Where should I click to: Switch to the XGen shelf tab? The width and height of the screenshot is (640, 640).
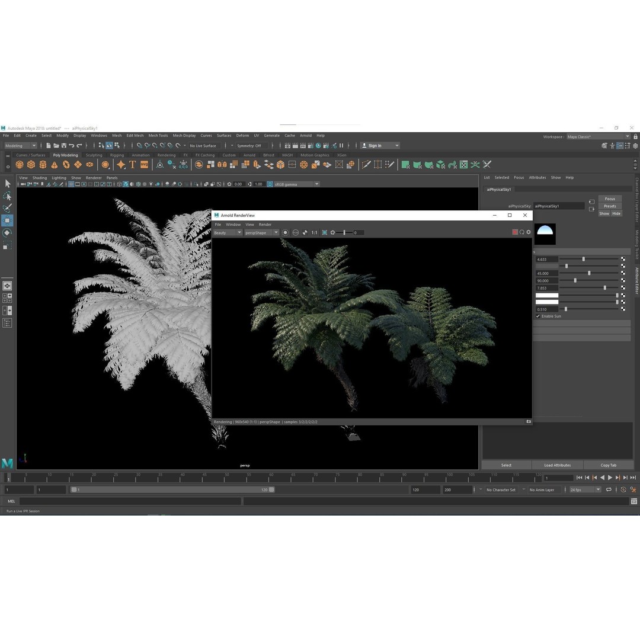(x=342, y=155)
